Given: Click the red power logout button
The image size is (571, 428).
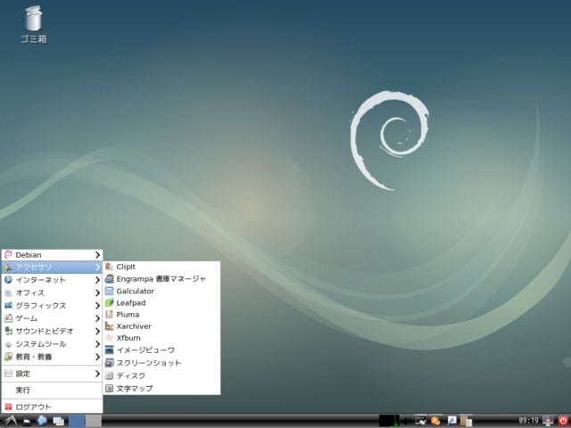Looking at the screenshot, I should 563,421.
